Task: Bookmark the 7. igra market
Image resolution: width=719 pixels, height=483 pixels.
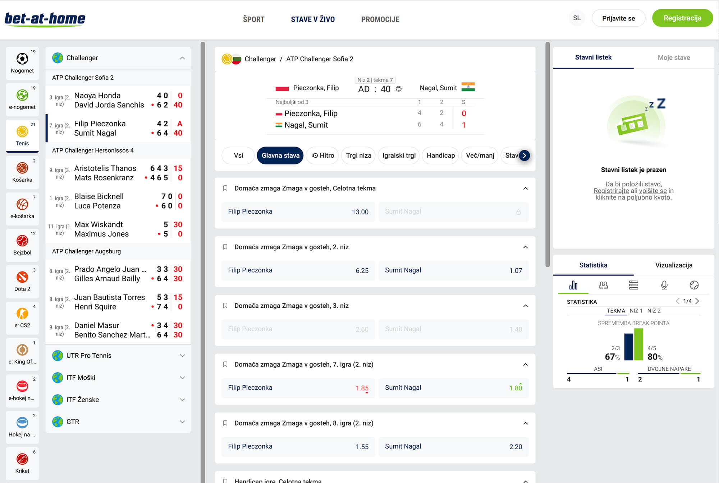Action: 225,364
